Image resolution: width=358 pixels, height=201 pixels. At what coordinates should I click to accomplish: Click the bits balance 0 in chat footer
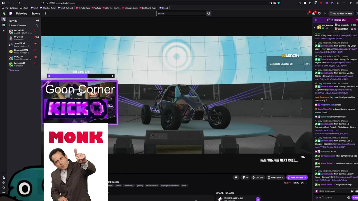[318, 198]
